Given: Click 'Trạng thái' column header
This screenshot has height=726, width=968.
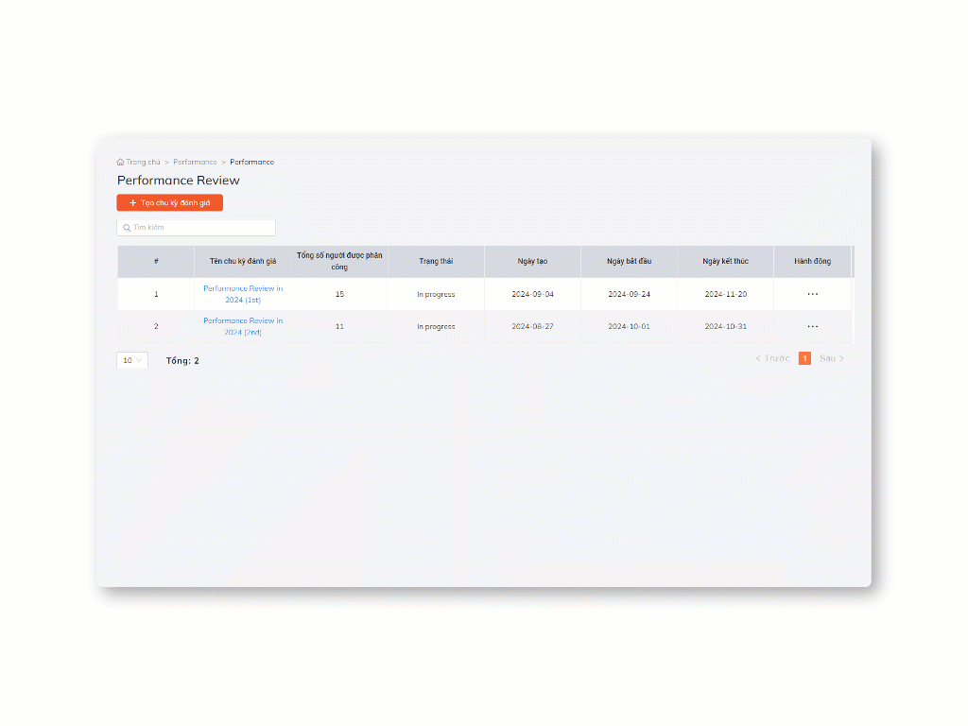Looking at the screenshot, I should [436, 261].
